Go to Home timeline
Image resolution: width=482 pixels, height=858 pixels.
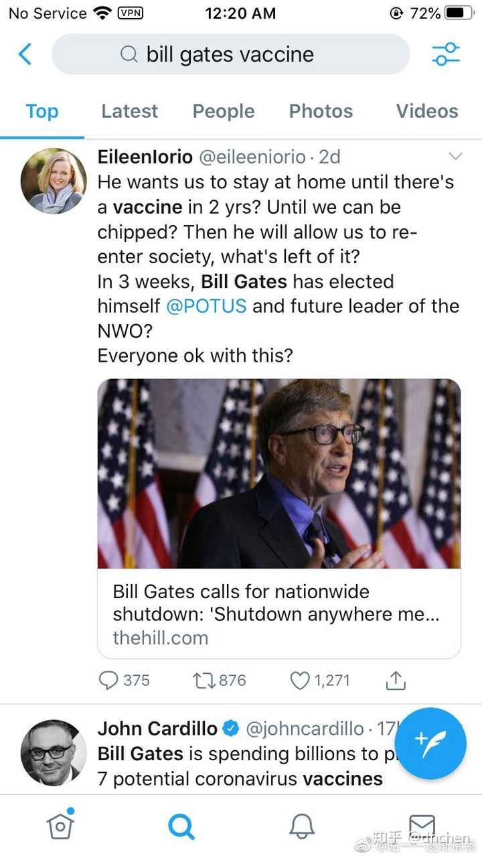(60, 825)
